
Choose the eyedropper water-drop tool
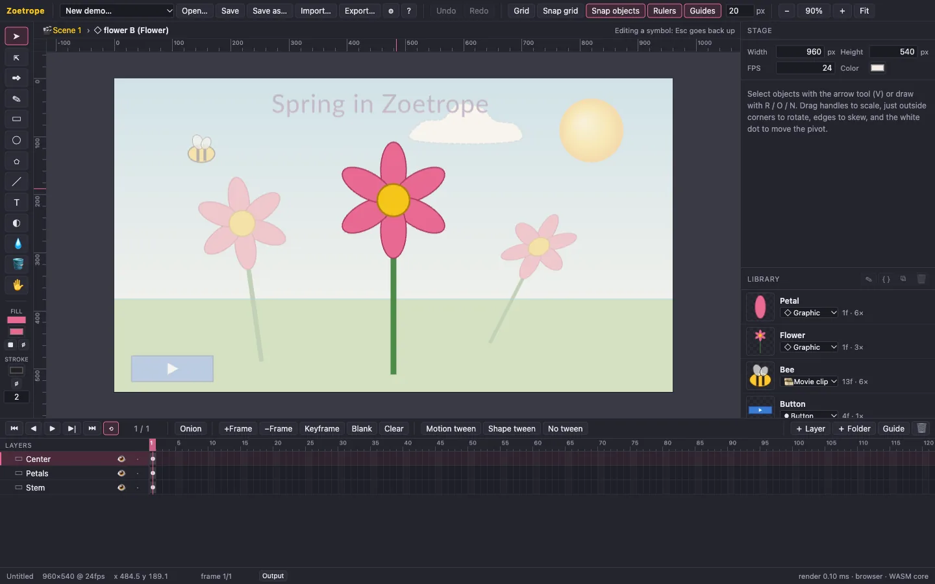click(x=16, y=243)
